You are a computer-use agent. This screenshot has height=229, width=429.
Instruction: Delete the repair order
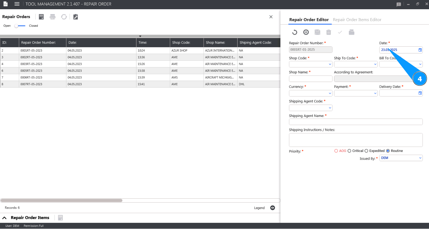click(329, 32)
